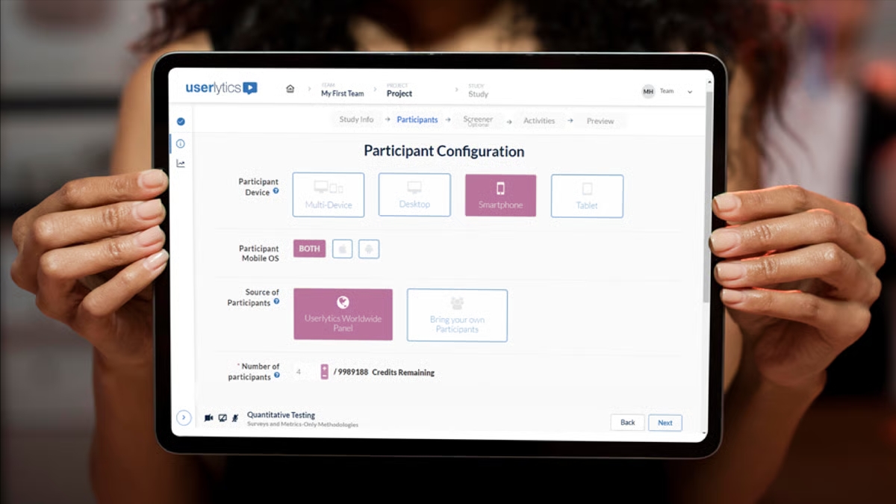896x504 pixels.
Task: Click the chart icon in the left sidebar
Action: point(181,164)
